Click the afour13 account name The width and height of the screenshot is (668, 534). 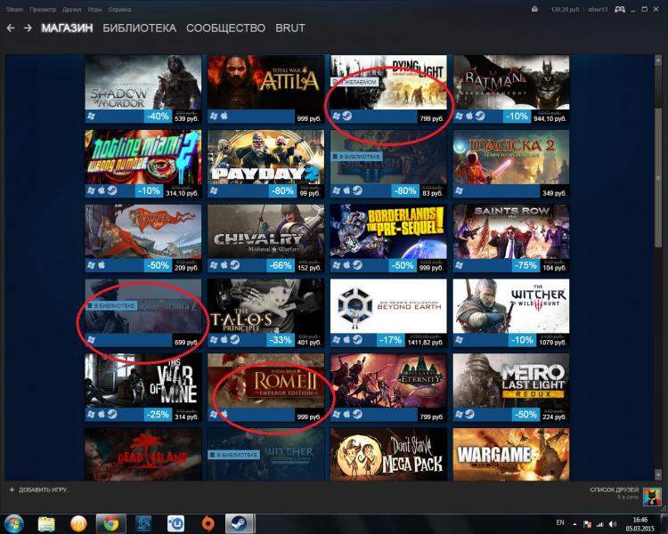pos(598,10)
